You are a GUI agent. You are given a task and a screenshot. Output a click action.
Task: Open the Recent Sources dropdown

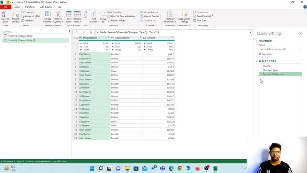(x=203, y=16)
